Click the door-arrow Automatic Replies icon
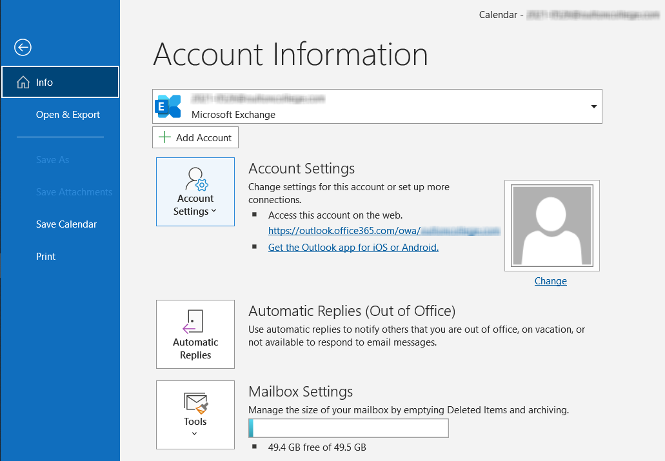The height and width of the screenshot is (461, 665). tap(193, 321)
